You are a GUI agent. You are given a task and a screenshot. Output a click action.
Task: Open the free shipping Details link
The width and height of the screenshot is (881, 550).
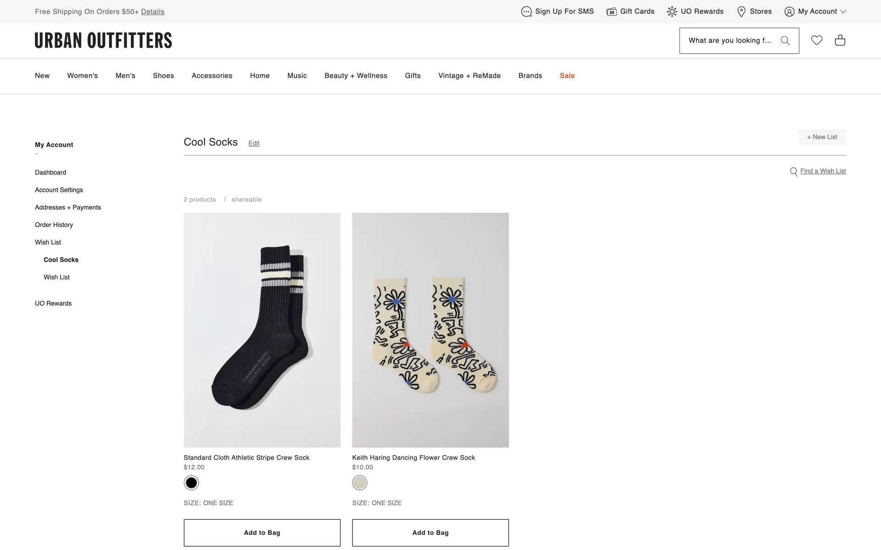(152, 11)
